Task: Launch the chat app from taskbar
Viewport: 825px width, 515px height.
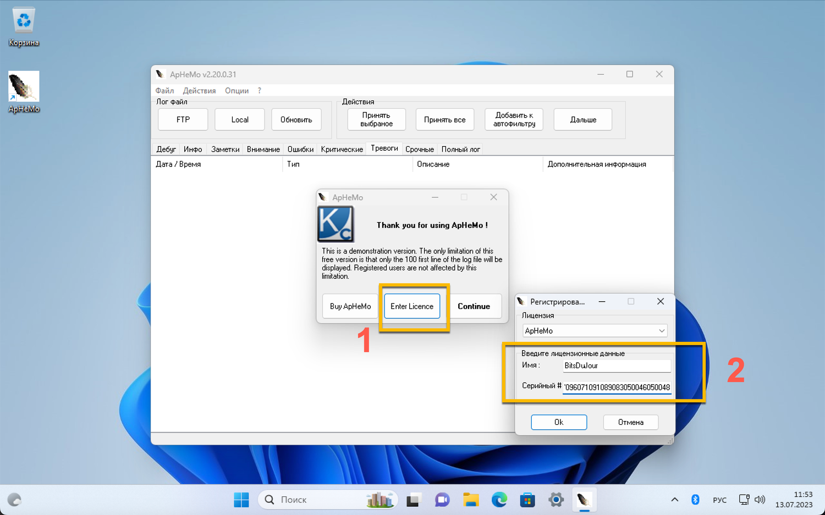Action: coord(442,500)
